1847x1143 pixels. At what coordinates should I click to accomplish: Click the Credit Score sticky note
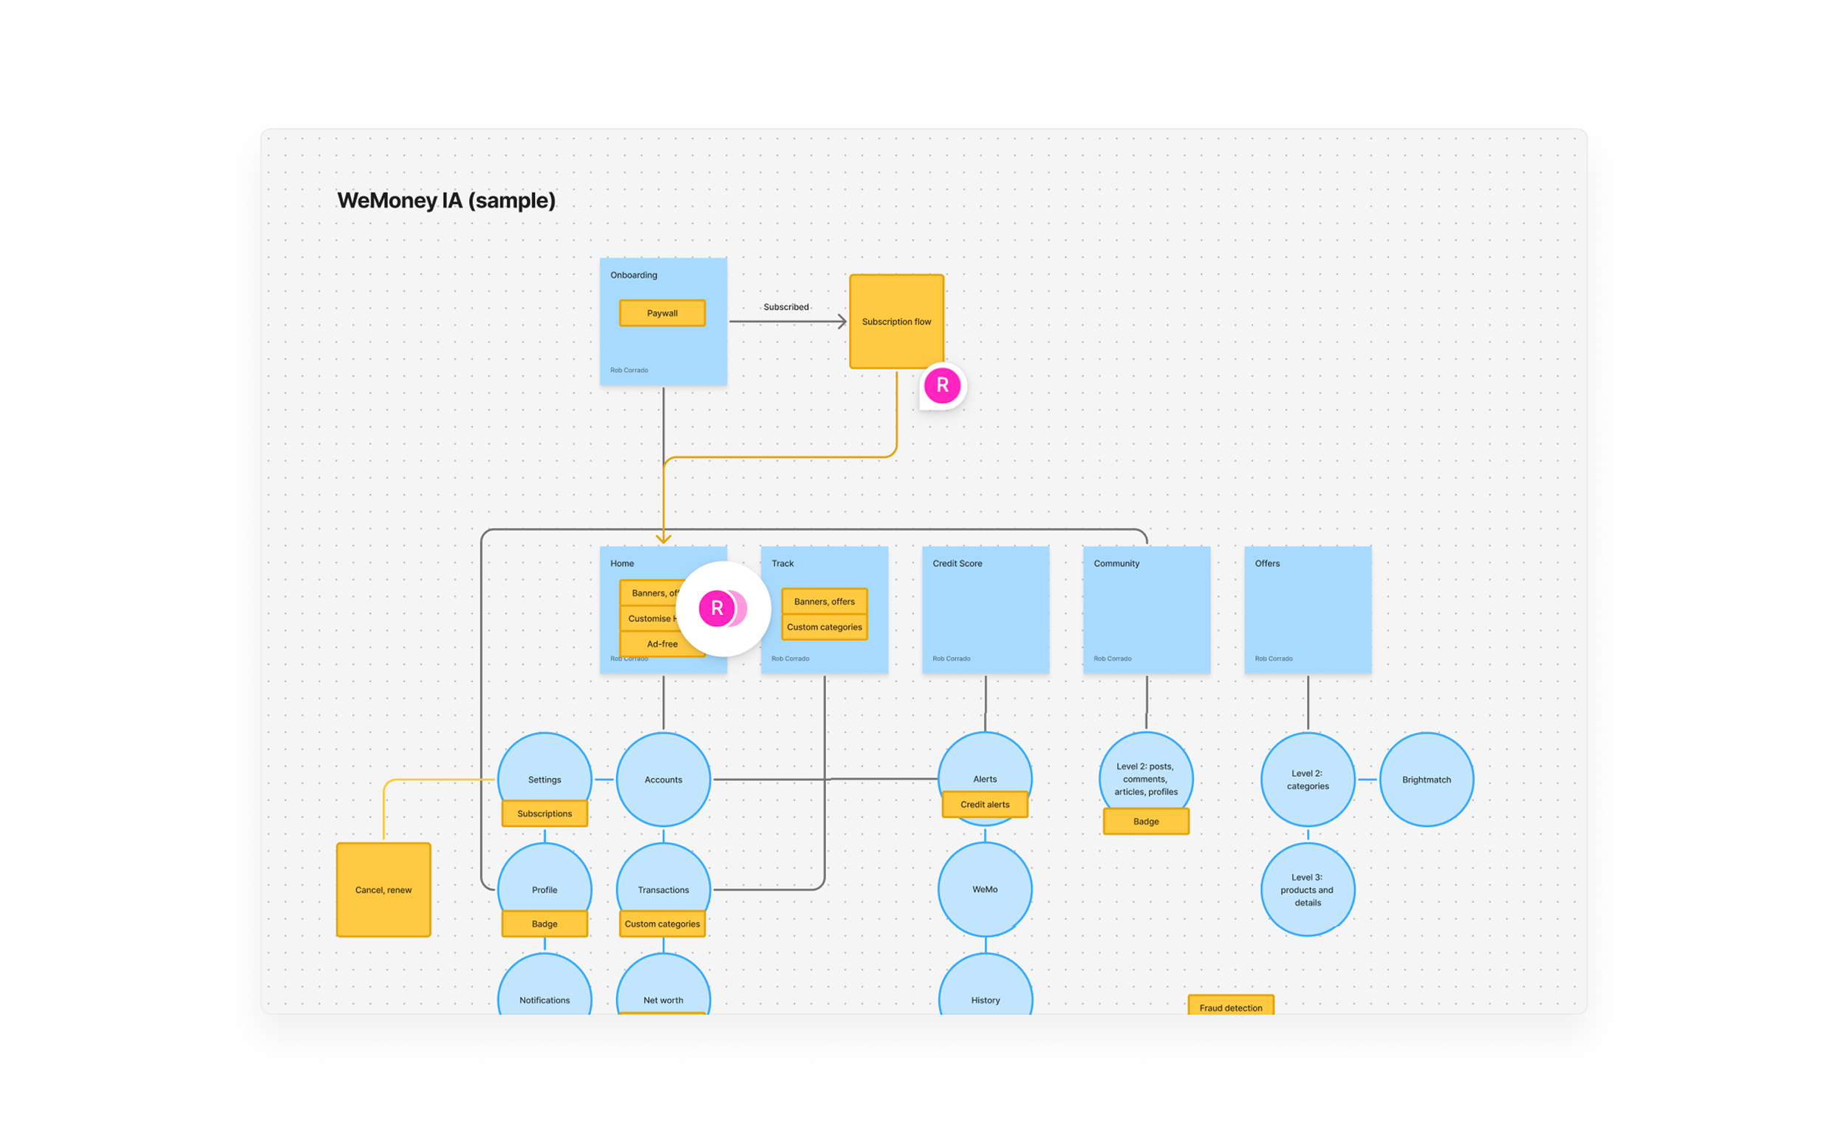(985, 610)
